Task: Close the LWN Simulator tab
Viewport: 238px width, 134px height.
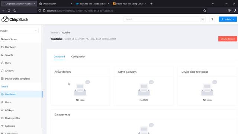Action: click(71, 4)
